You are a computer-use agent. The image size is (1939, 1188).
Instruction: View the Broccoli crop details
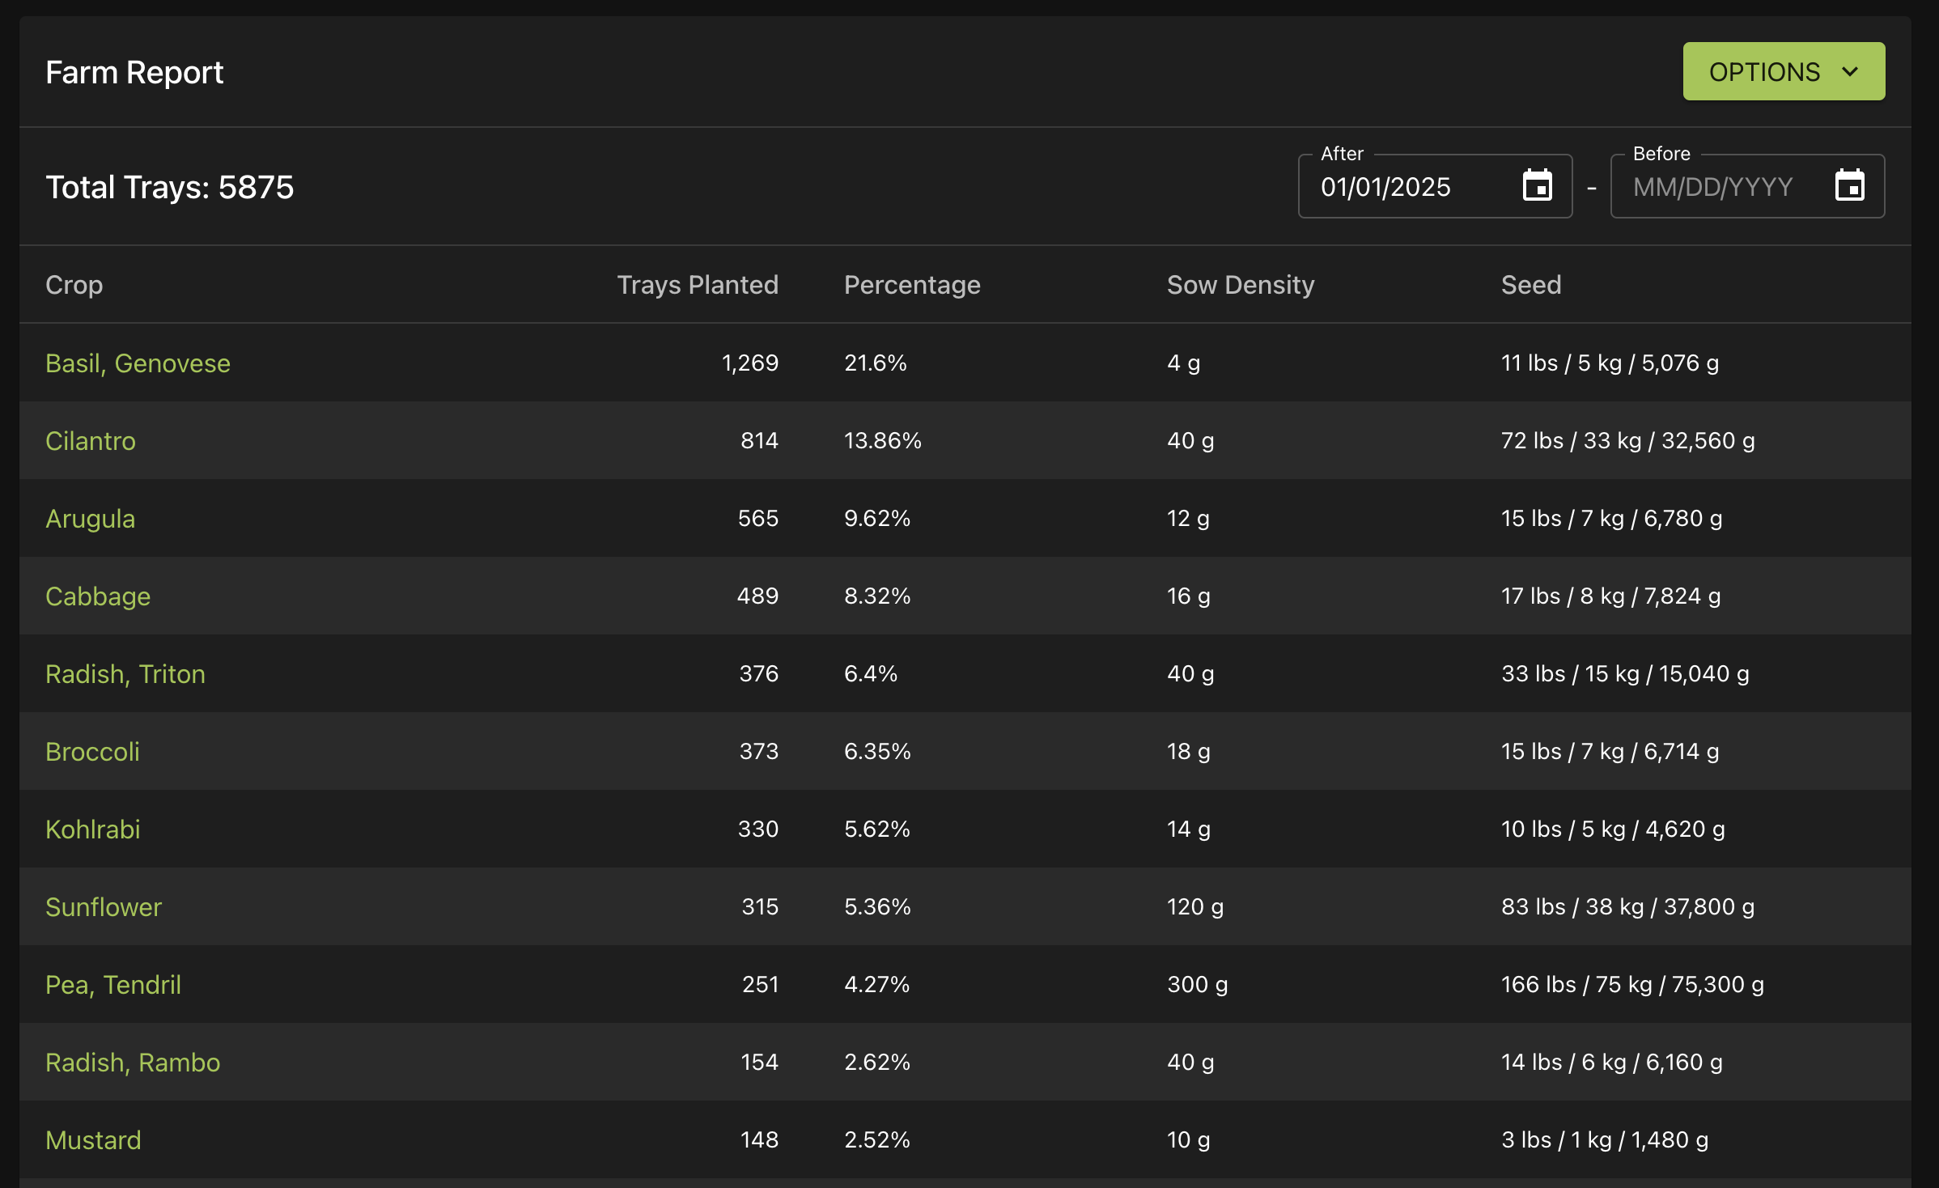[93, 752]
